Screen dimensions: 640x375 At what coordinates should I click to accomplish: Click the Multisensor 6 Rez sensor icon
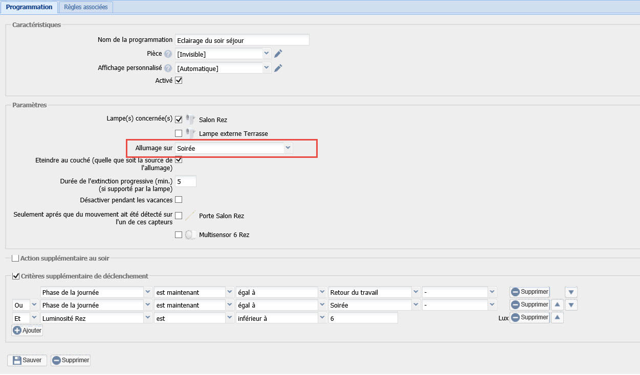click(x=191, y=235)
